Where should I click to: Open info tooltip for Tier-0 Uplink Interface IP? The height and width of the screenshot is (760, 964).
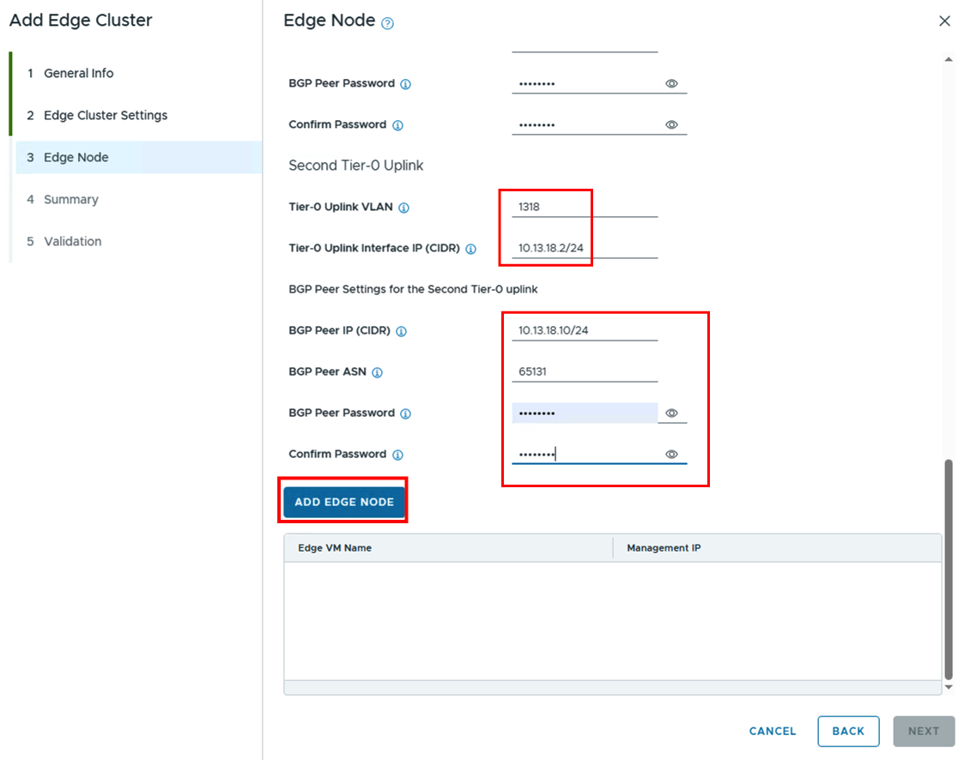pyautogui.click(x=471, y=249)
